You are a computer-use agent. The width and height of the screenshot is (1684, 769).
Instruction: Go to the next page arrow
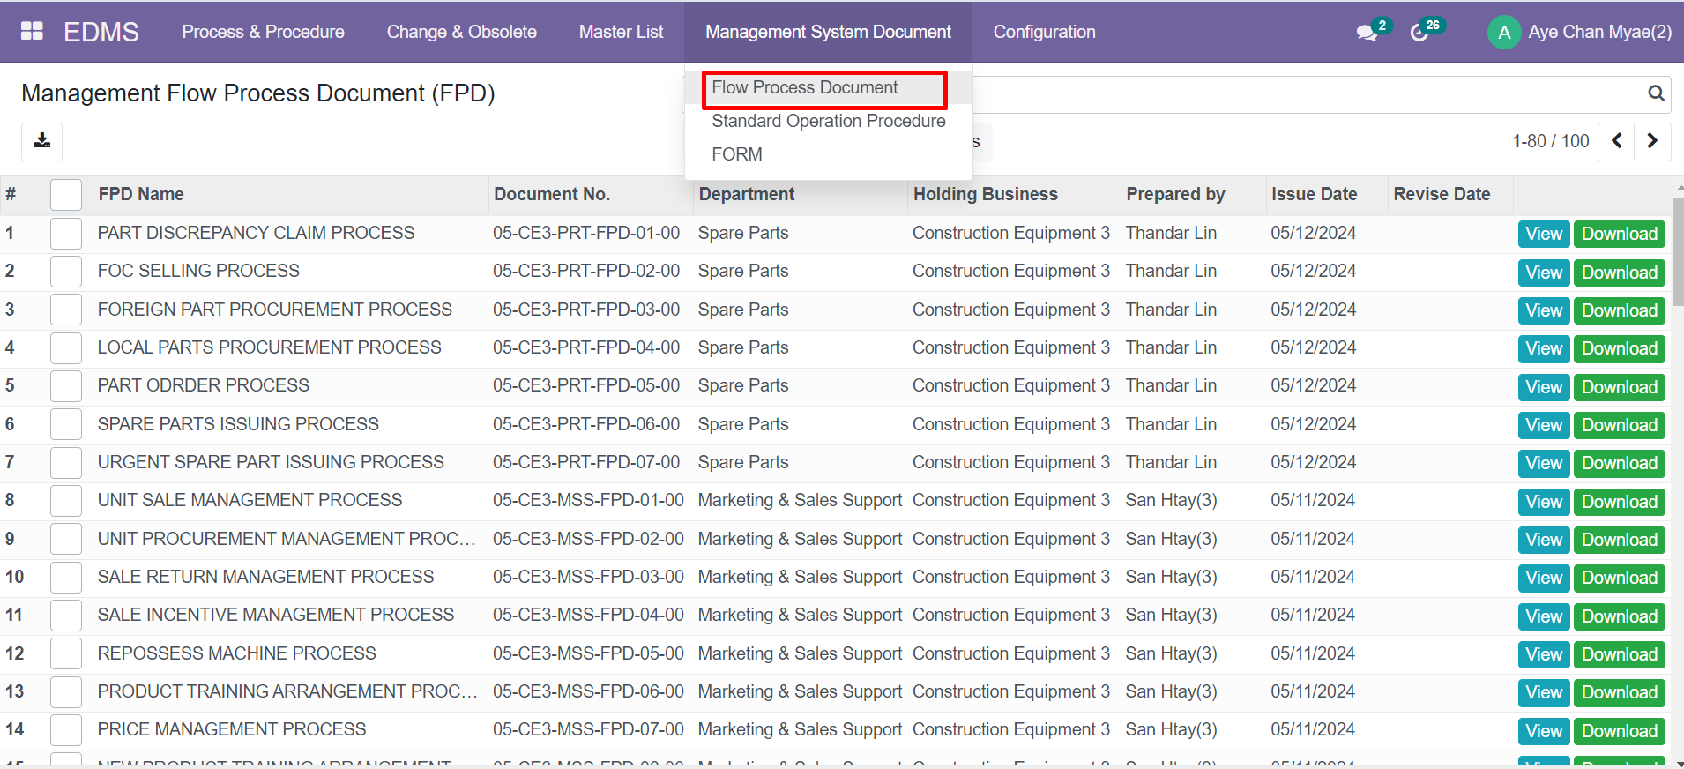1652,141
